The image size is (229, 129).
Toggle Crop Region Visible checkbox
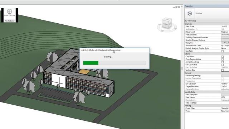(x=223, y=59)
